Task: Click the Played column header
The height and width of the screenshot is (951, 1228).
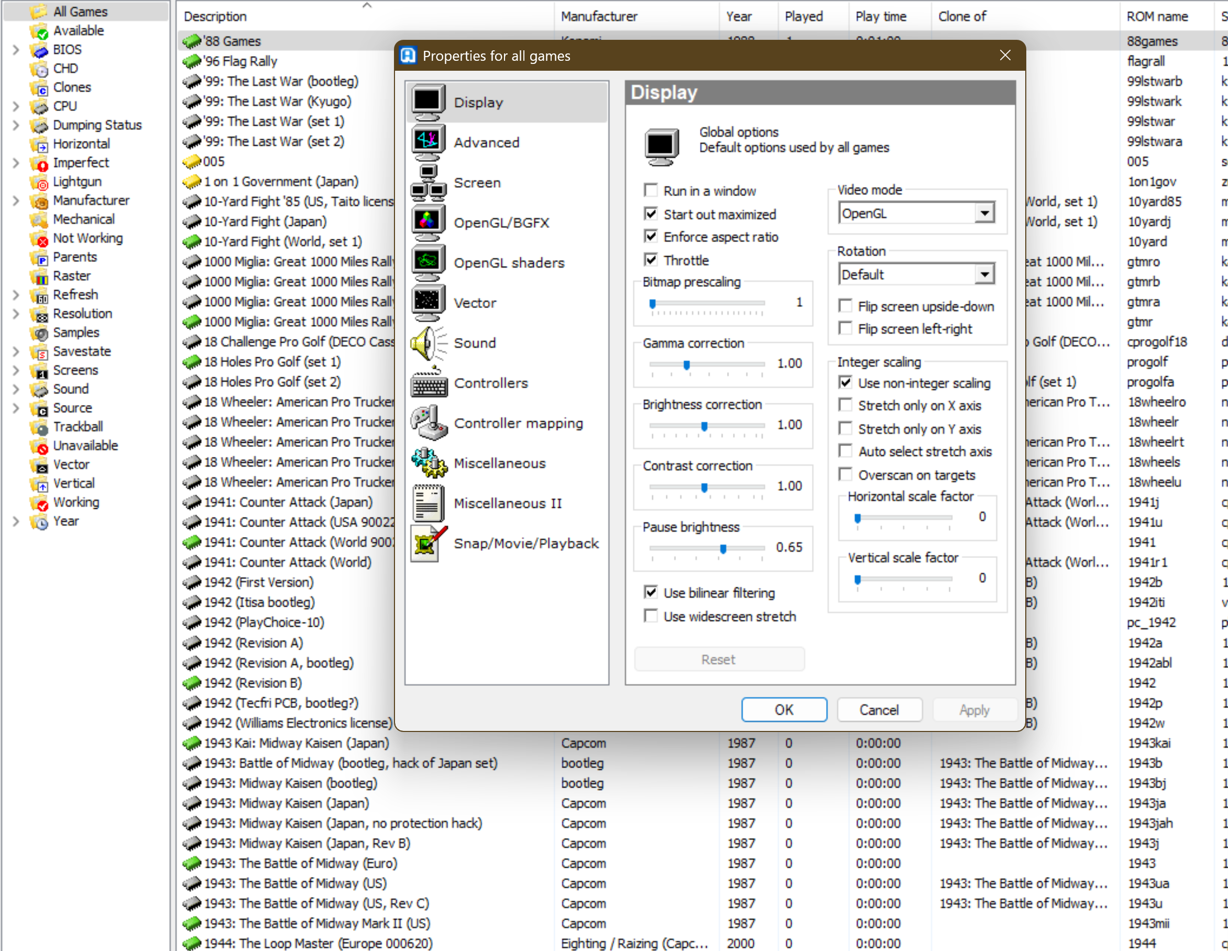Action: click(x=813, y=16)
